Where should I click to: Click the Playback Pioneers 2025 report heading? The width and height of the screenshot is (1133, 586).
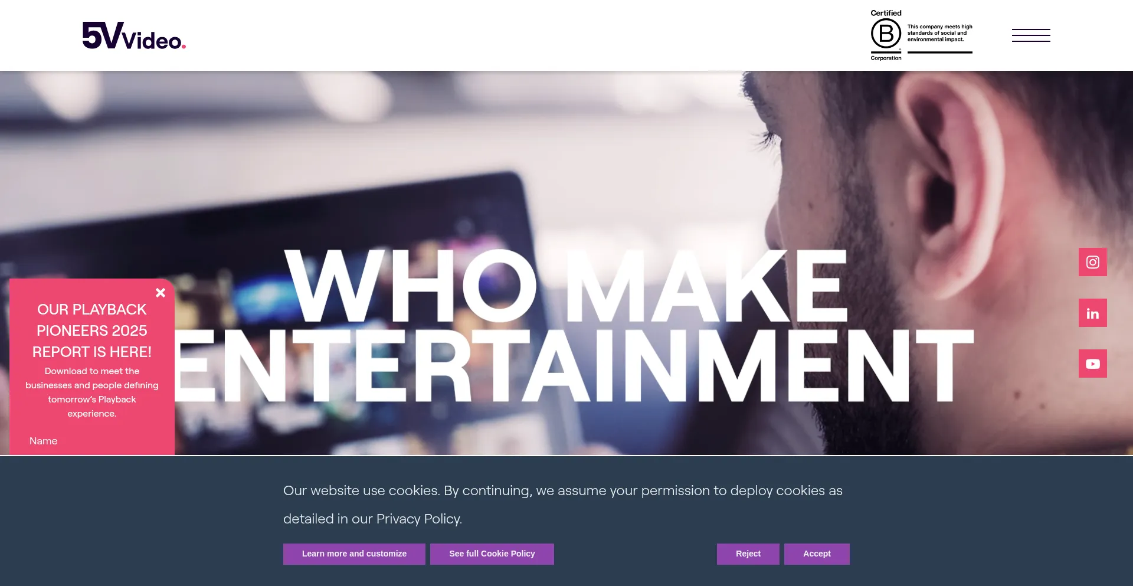tap(92, 330)
